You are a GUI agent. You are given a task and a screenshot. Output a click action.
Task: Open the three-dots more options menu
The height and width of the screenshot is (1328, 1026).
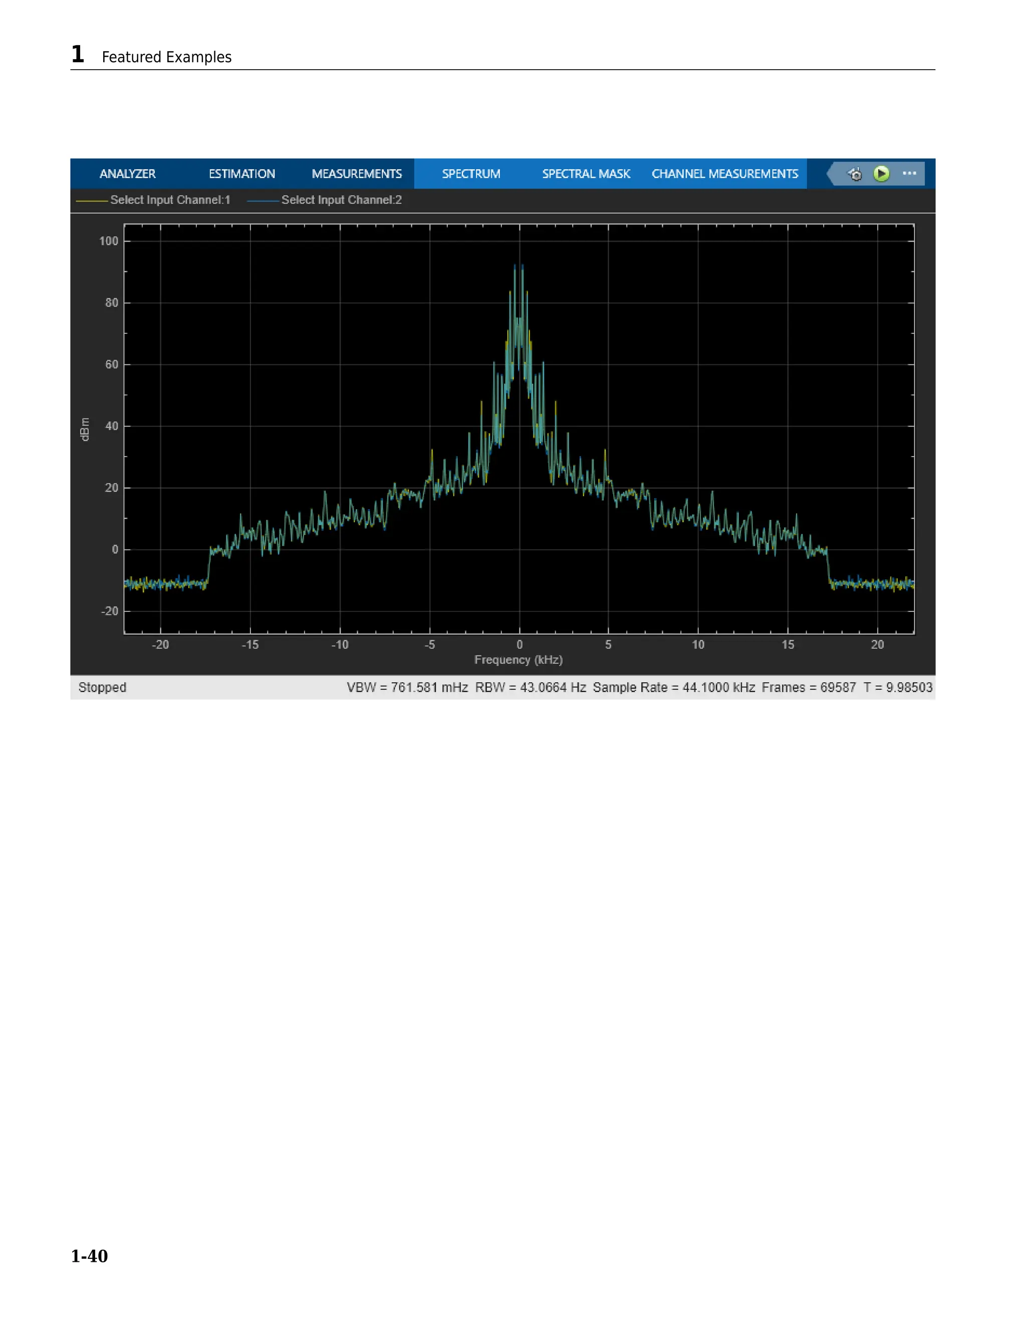point(909,174)
